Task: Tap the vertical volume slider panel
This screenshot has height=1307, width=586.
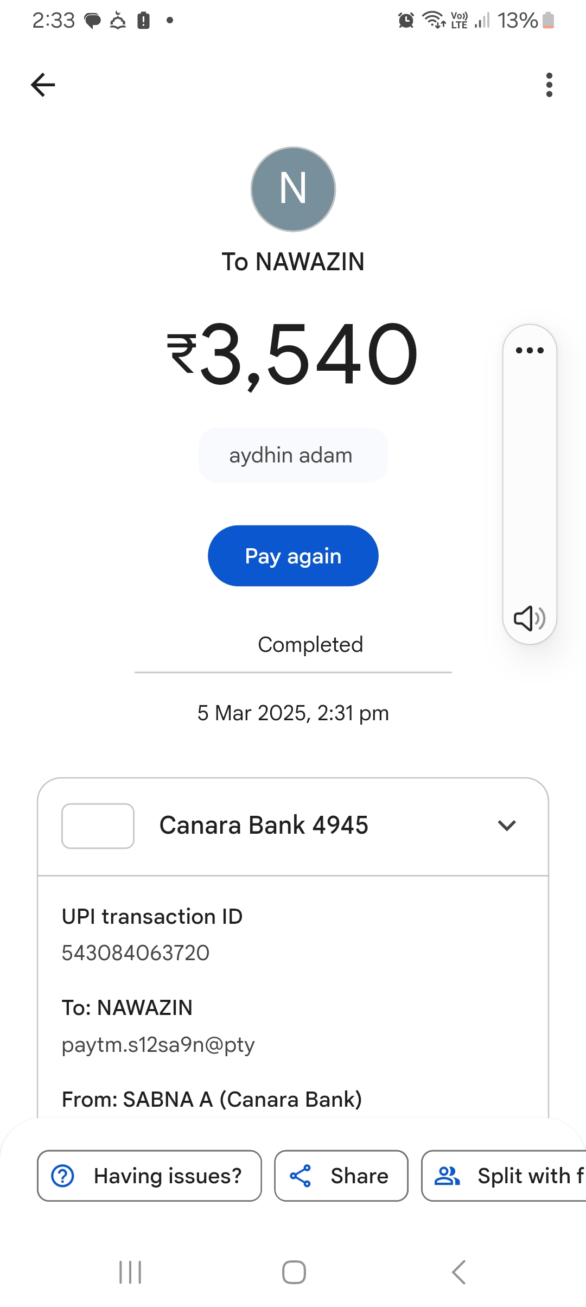Action: click(x=530, y=483)
